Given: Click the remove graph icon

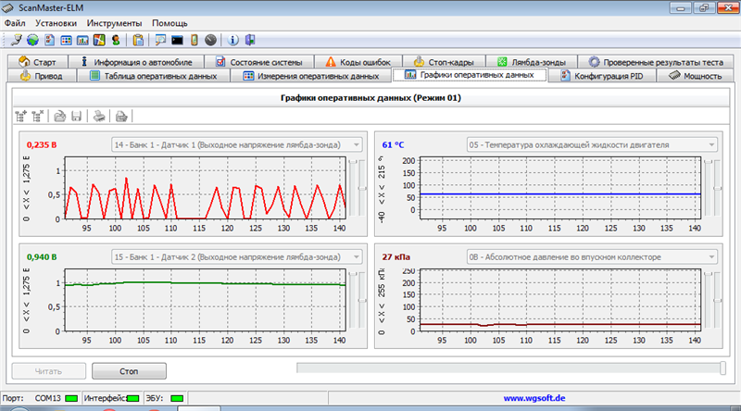Looking at the screenshot, I should [x=38, y=116].
